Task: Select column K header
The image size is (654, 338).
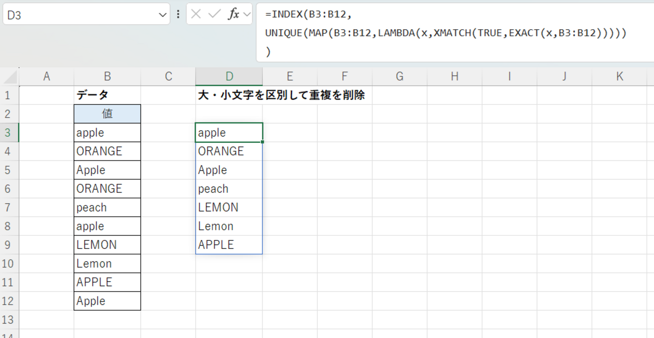Action: 619,76
